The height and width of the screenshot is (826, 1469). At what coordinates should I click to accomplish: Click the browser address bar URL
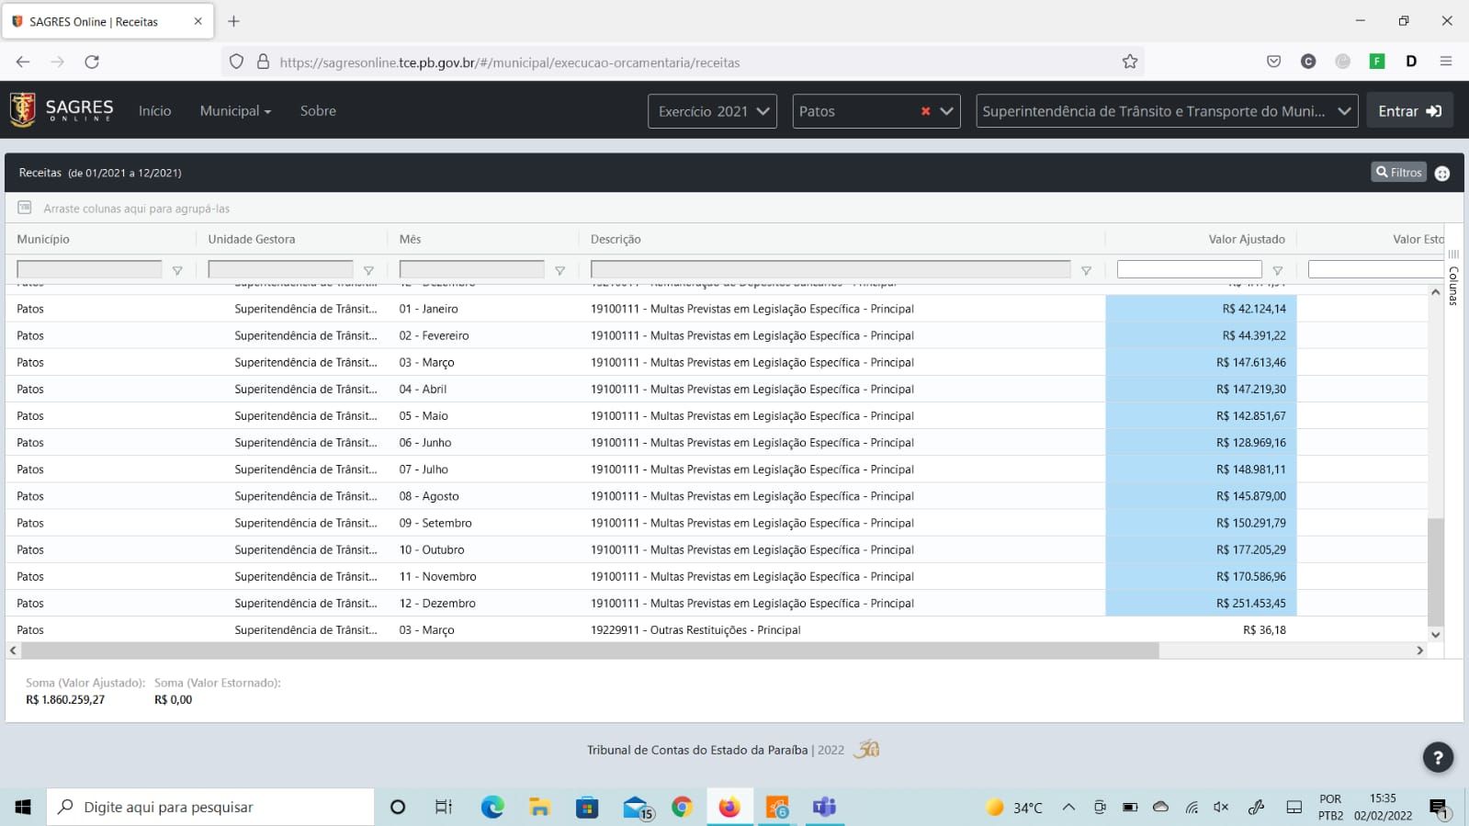pos(510,62)
